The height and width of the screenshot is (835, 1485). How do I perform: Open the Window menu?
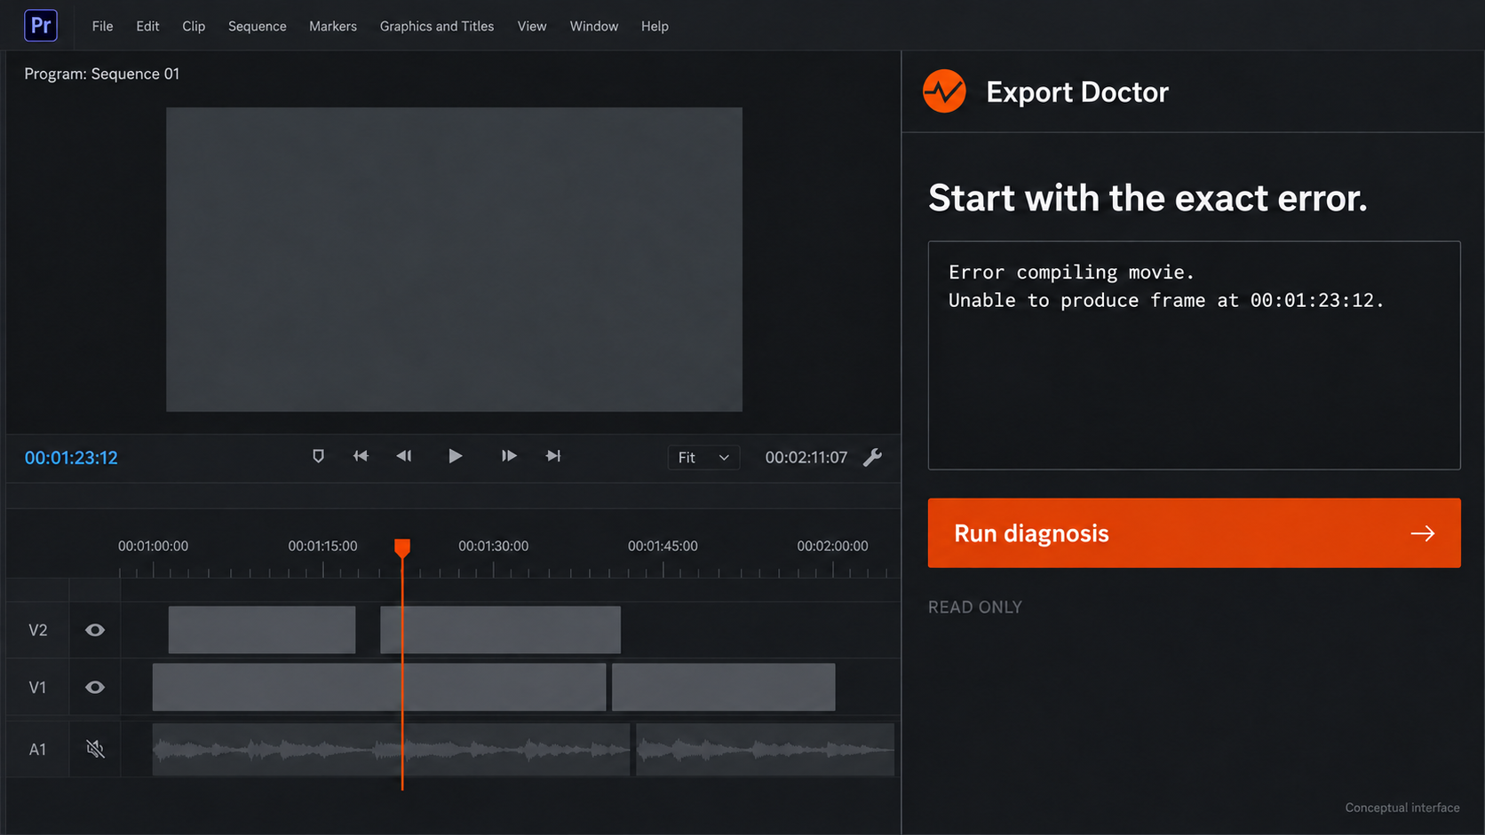[x=594, y=27]
